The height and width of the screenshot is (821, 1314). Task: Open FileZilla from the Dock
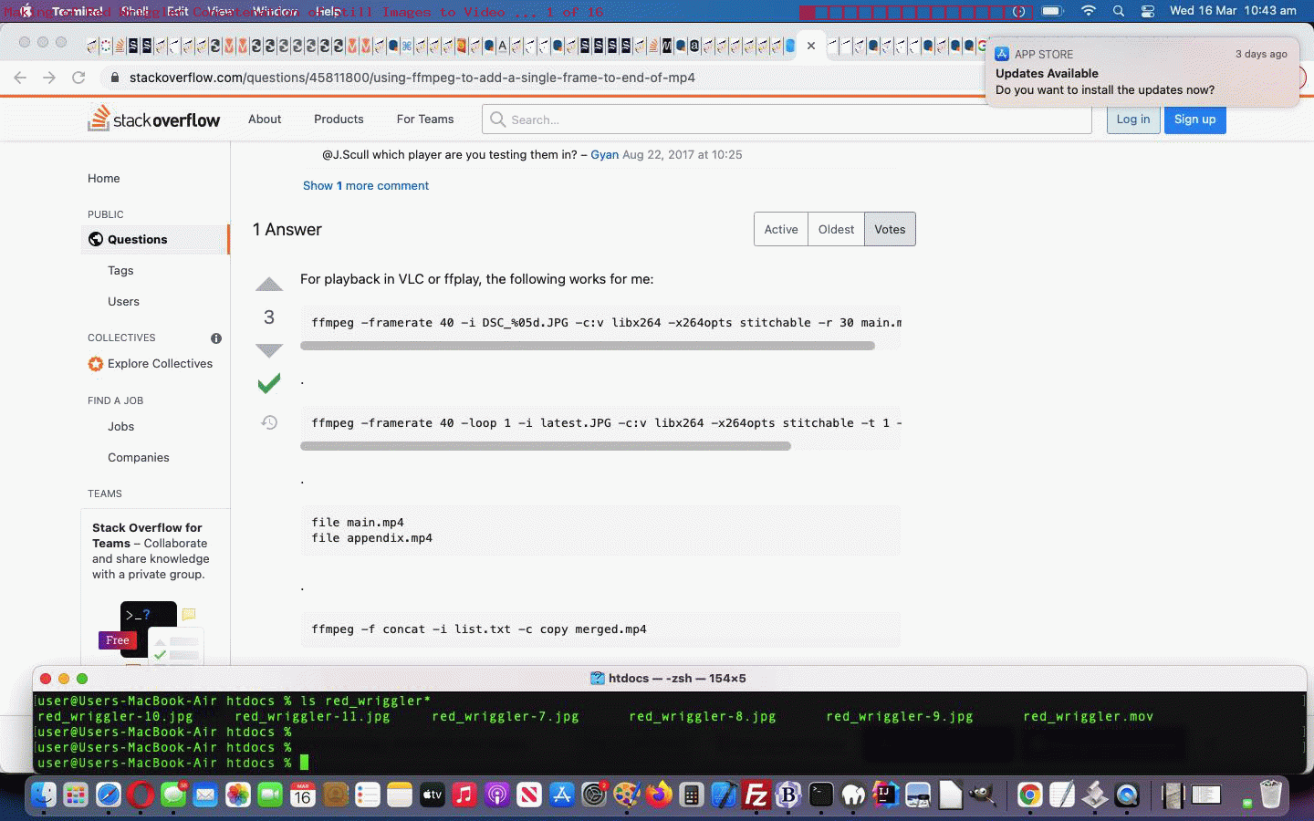756,795
